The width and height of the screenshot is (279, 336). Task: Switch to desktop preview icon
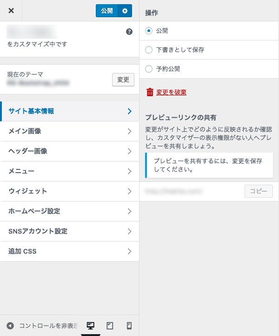pos(91,325)
